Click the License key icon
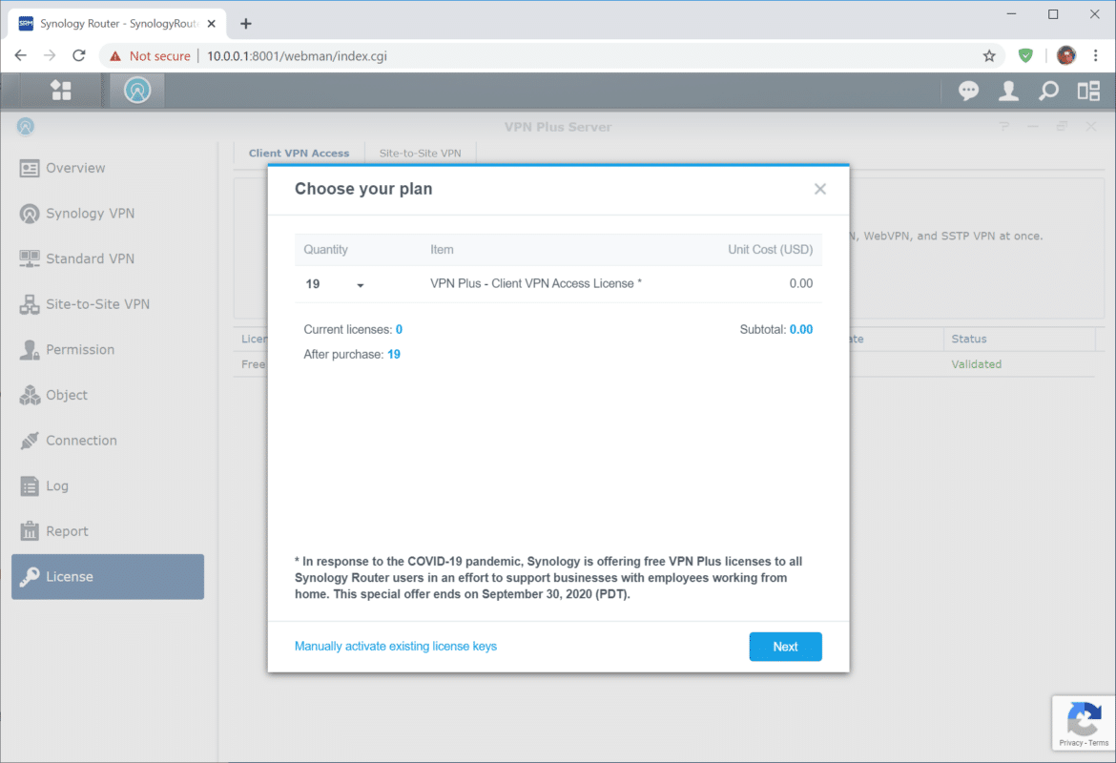Viewport: 1116px width, 763px height. (x=30, y=576)
